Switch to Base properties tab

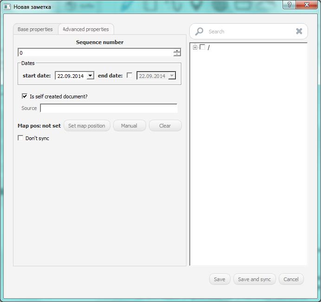pos(35,29)
